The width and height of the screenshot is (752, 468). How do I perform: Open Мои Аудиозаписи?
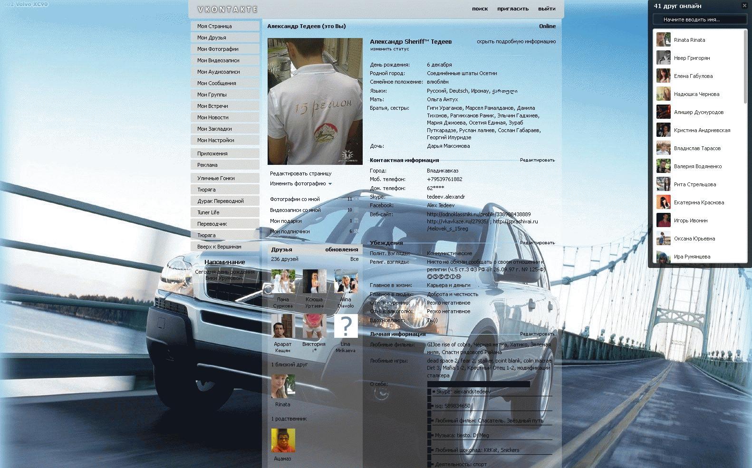(225, 72)
